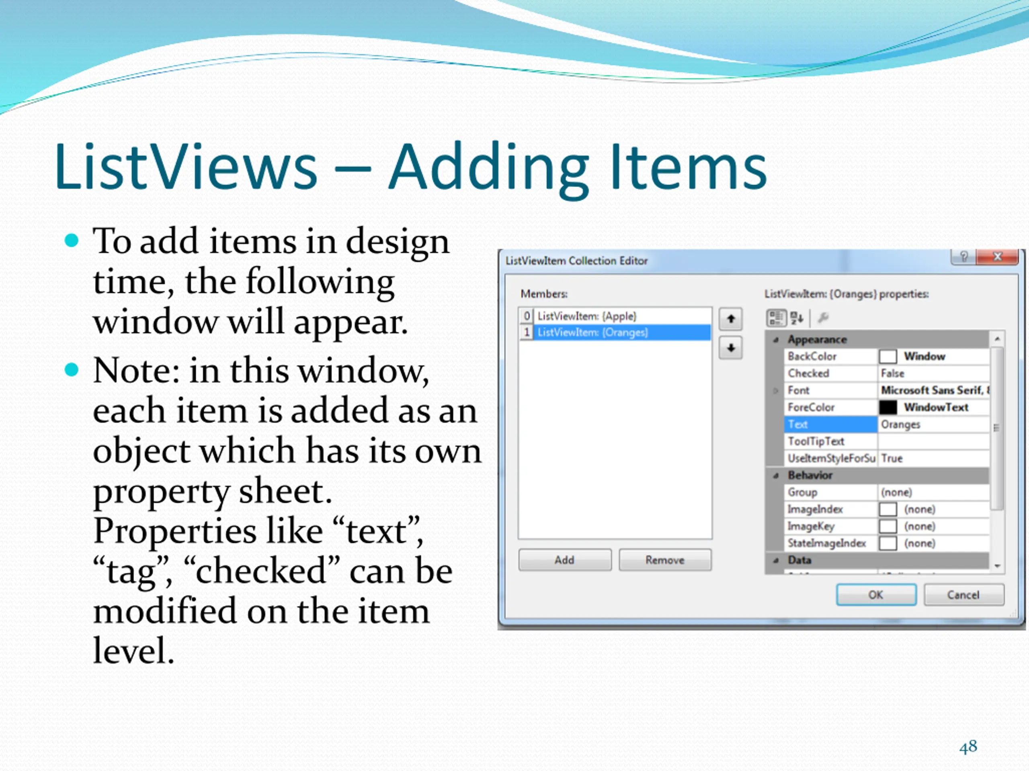Select ListViewItem: {Apple} in Members list
Screen dimensions: 1029x771
click(x=615, y=316)
